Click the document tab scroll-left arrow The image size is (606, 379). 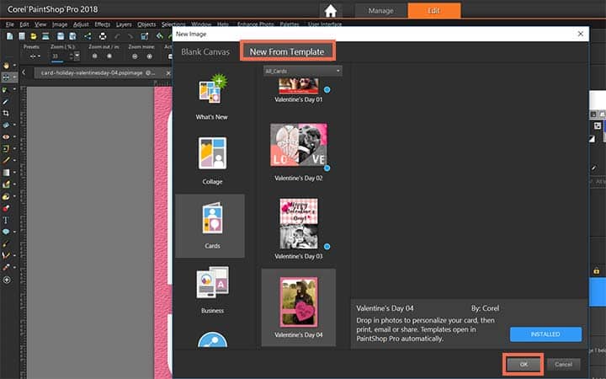pyautogui.click(x=24, y=72)
